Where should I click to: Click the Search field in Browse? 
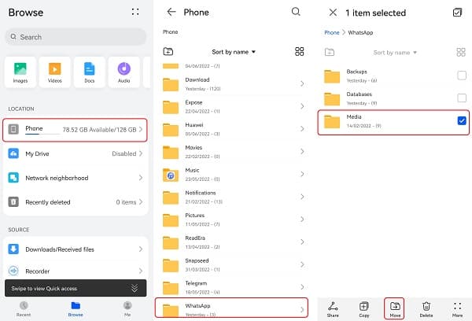pos(76,37)
